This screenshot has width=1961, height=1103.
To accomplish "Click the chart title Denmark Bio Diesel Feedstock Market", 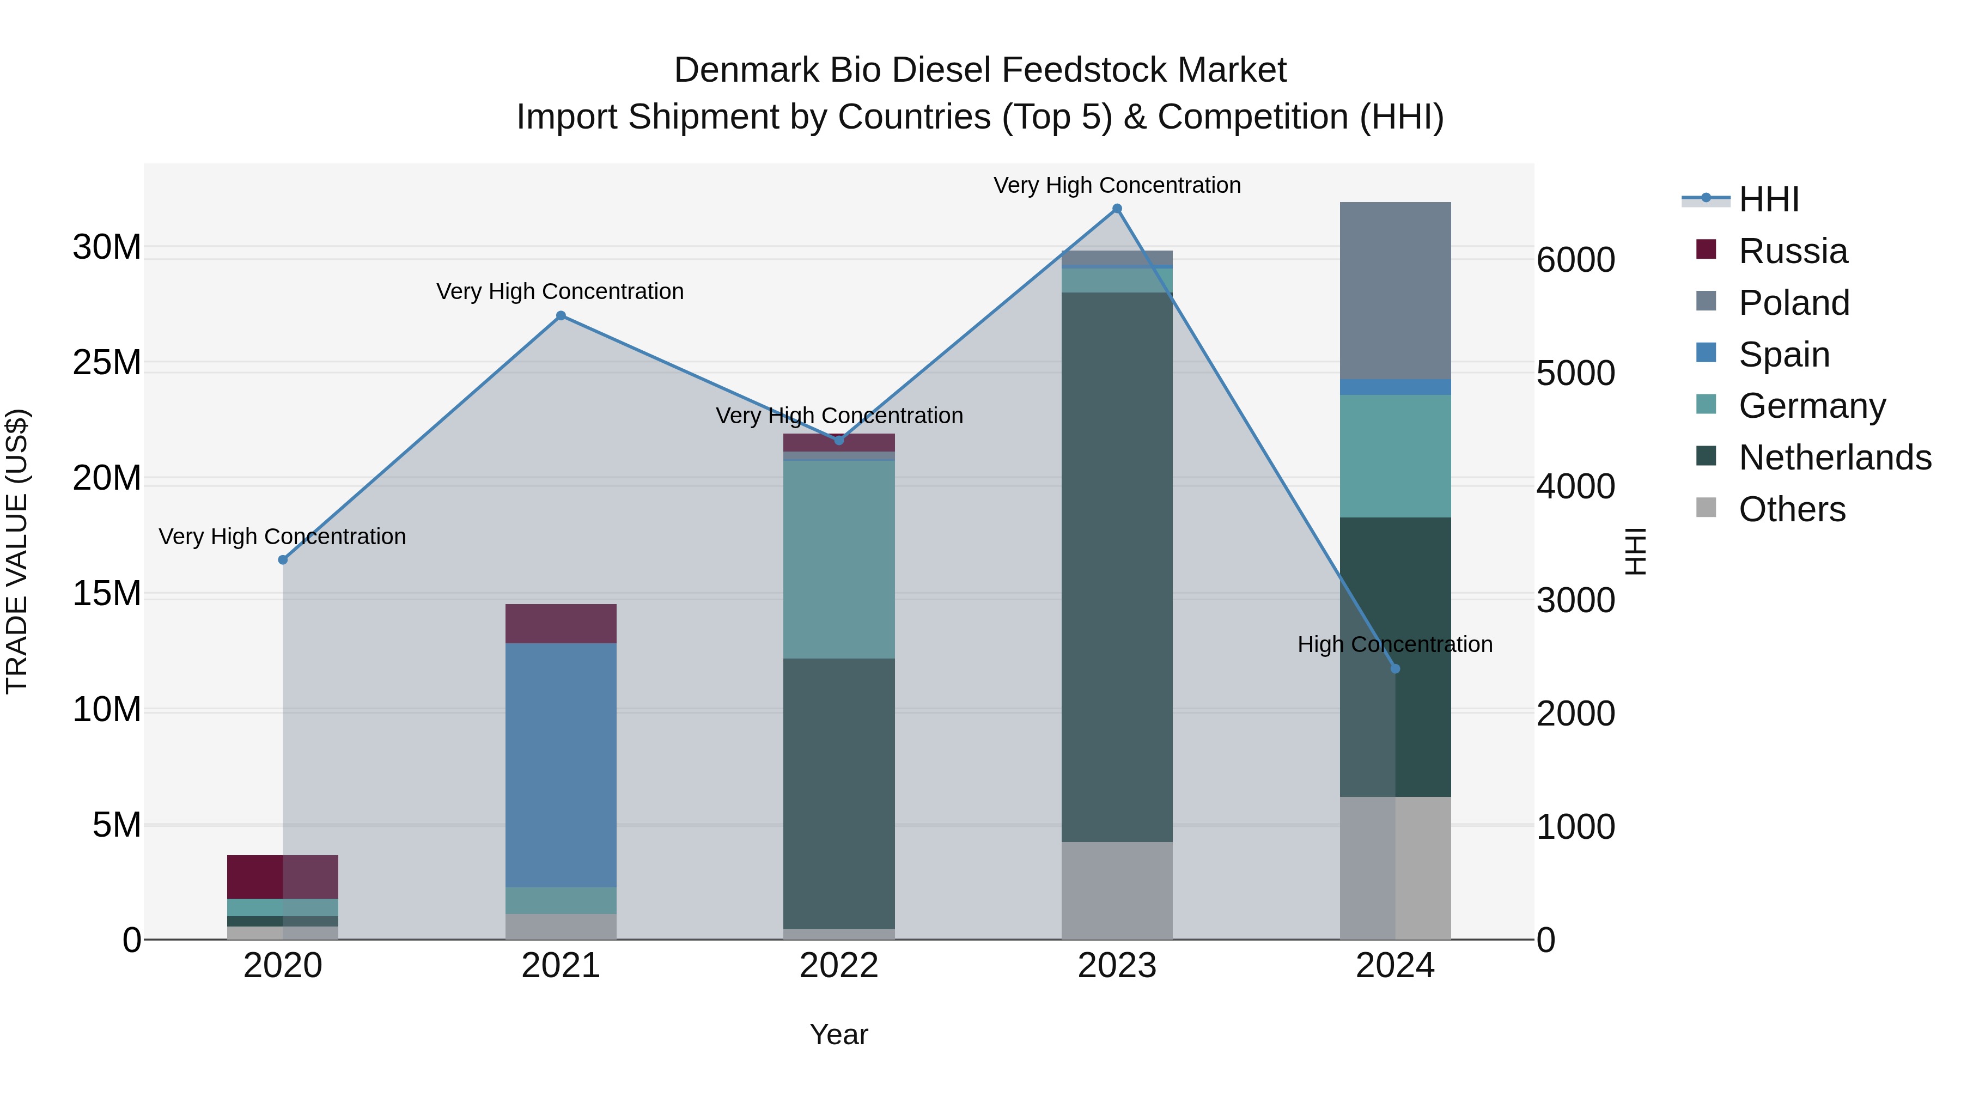I will pyautogui.click(x=980, y=70).
